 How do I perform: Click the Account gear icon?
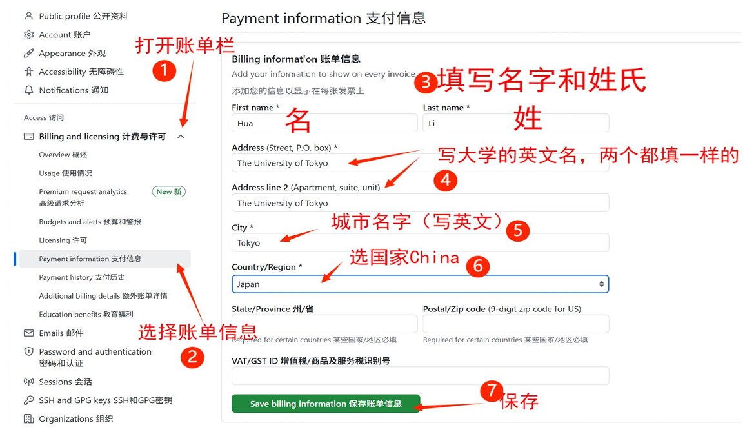29,35
